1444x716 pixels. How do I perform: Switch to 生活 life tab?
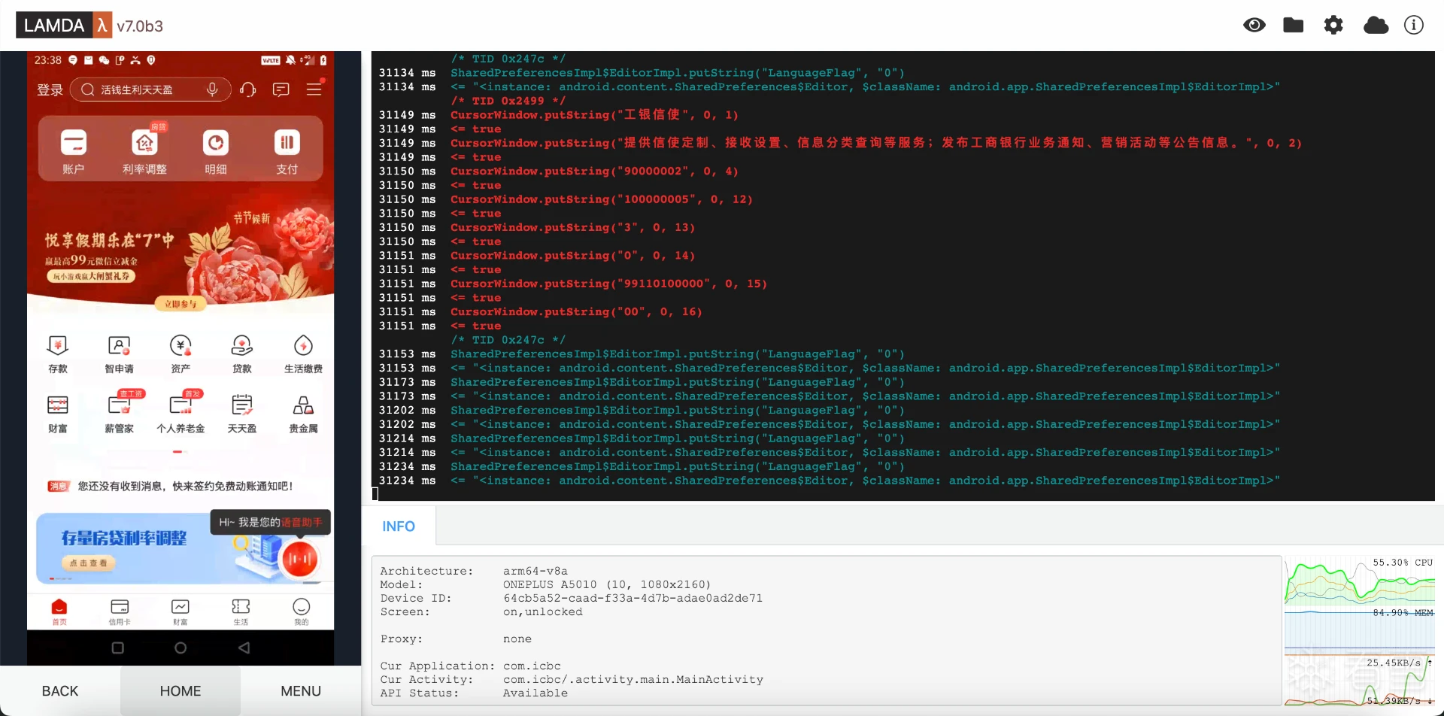[241, 611]
